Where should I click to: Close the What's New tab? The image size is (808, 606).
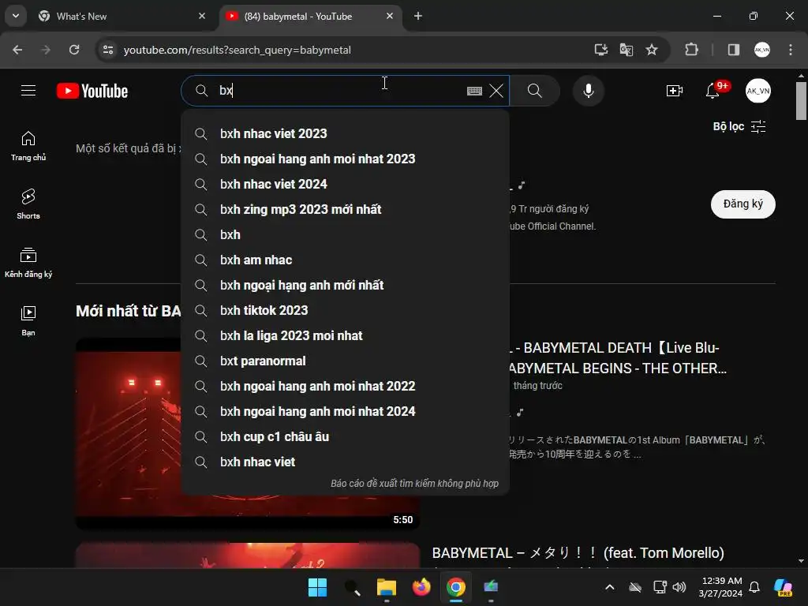tap(202, 16)
